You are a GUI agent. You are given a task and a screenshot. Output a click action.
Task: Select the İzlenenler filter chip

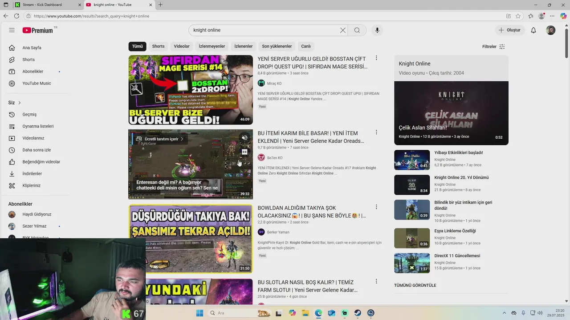pyautogui.click(x=244, y=46)
